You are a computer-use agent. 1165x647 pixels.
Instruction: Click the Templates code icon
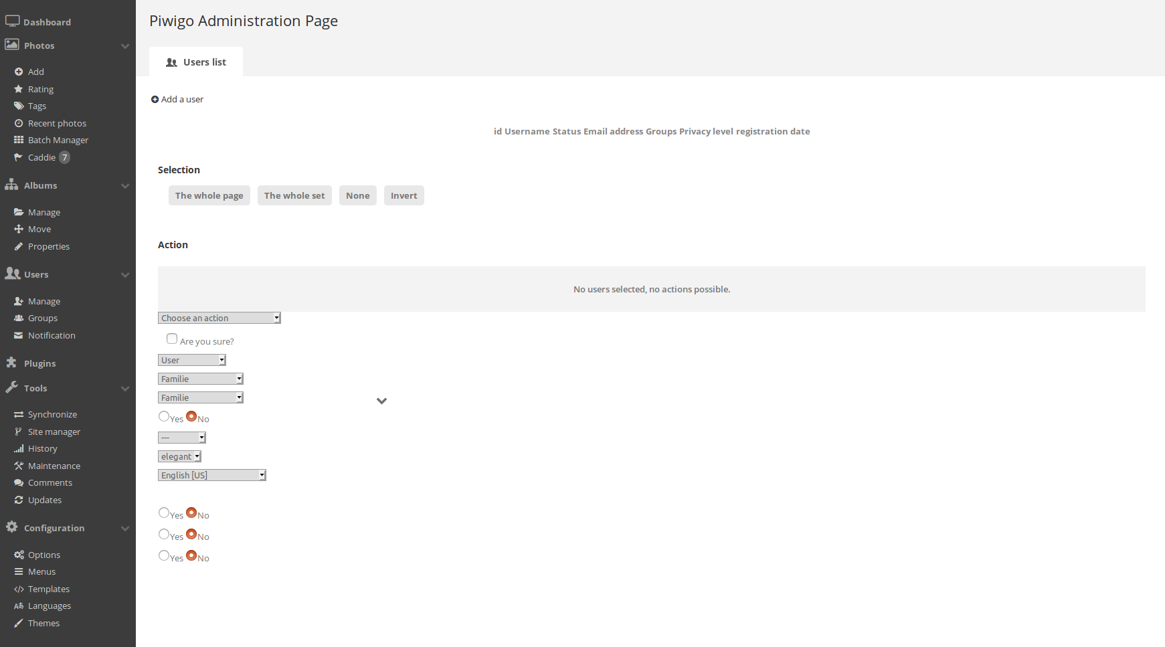(x=19, y=589)
